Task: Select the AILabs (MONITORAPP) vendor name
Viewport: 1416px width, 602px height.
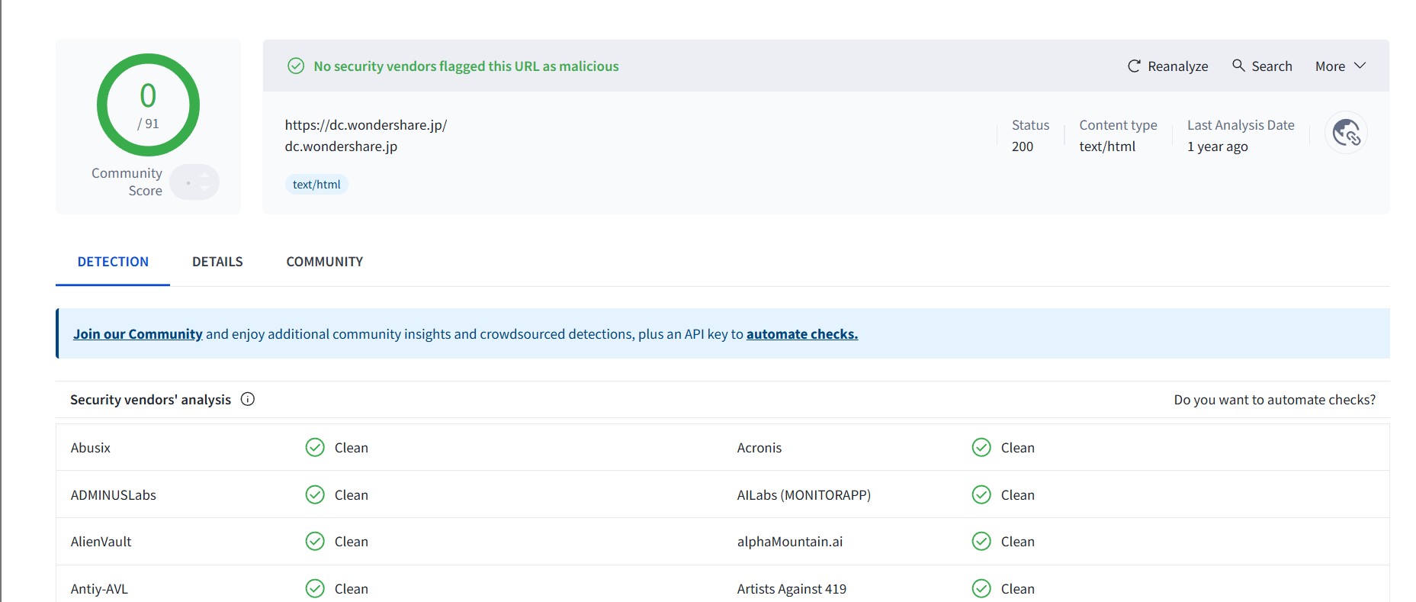Action: pyautogui.click(x=804, y=495)
